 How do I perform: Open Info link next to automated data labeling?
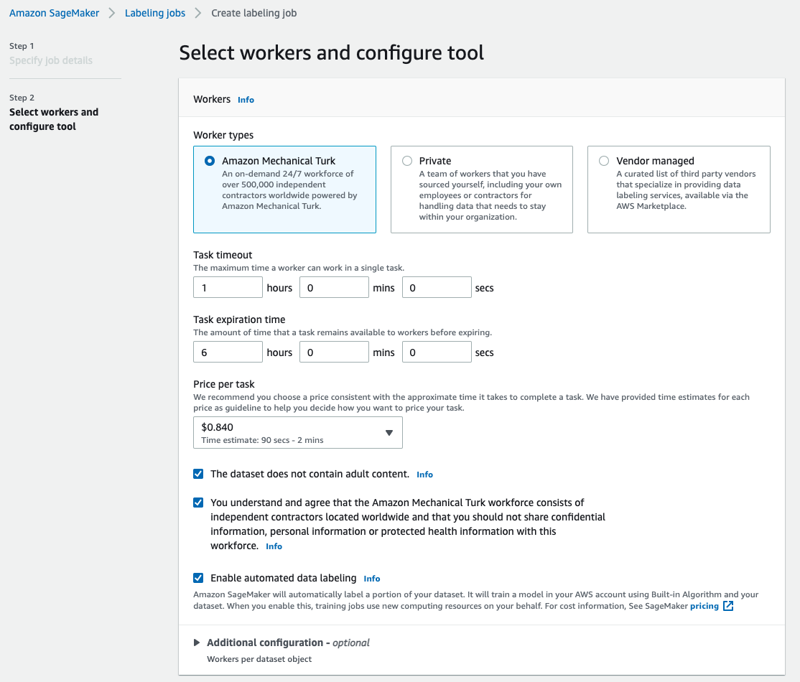pyautogui.click(x=371, y=579)
